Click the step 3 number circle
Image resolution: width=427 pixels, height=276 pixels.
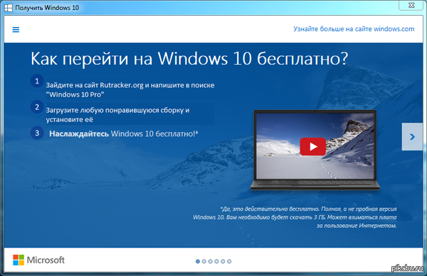pyautogui.click(x=37, y=133)
